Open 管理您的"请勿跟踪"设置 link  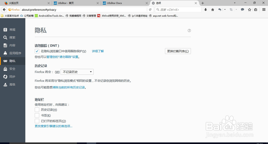(x=62, y=57)
